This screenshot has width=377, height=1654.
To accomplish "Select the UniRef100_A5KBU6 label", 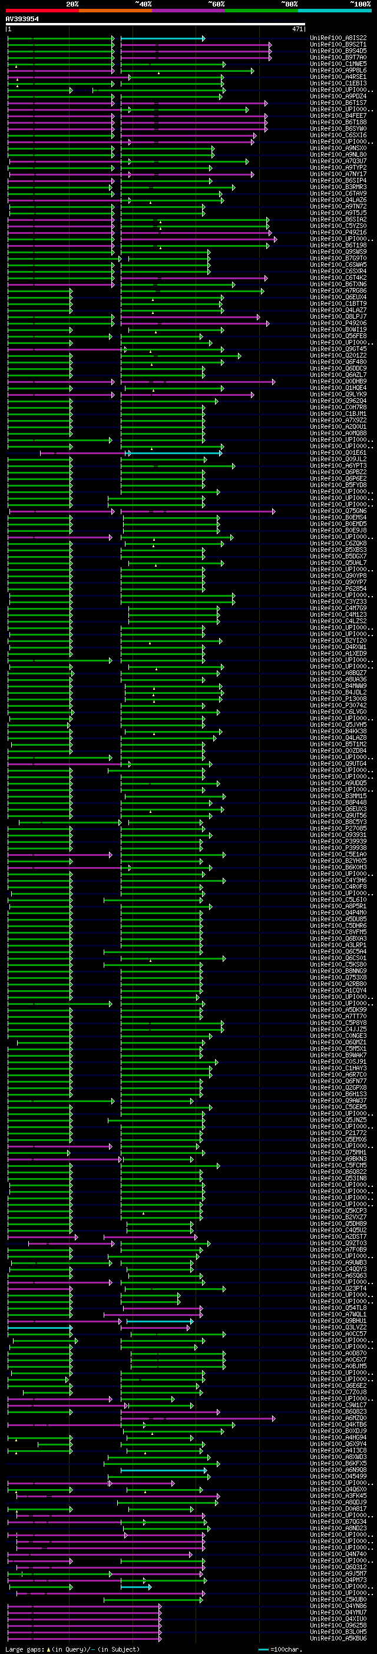I will (x=339, y=1638).
